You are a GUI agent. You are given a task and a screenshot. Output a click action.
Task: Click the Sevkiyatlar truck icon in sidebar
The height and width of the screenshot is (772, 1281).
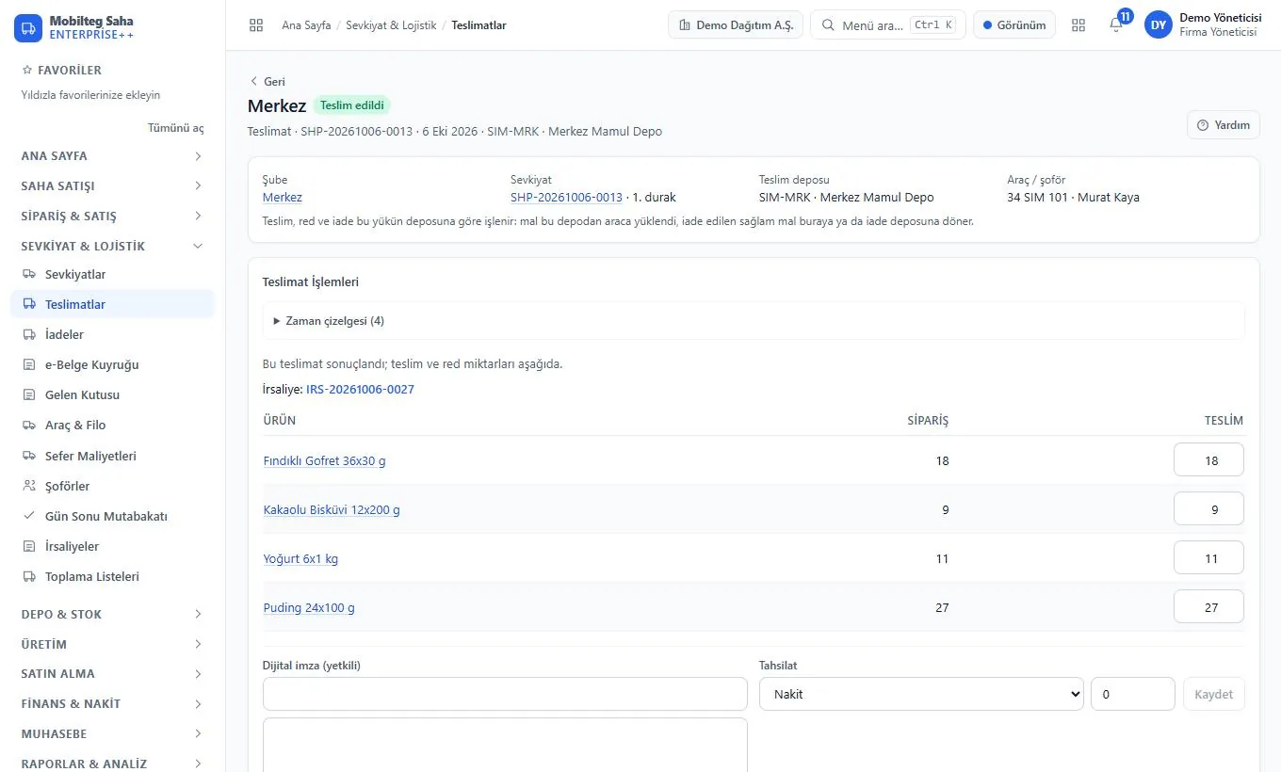pos(28,275)
